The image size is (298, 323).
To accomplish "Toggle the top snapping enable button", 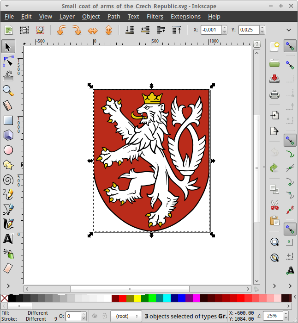I will point(290,46).
